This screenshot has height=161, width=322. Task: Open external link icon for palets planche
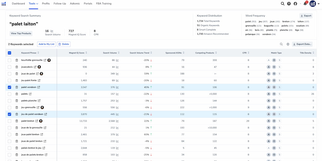click(39, 101)
